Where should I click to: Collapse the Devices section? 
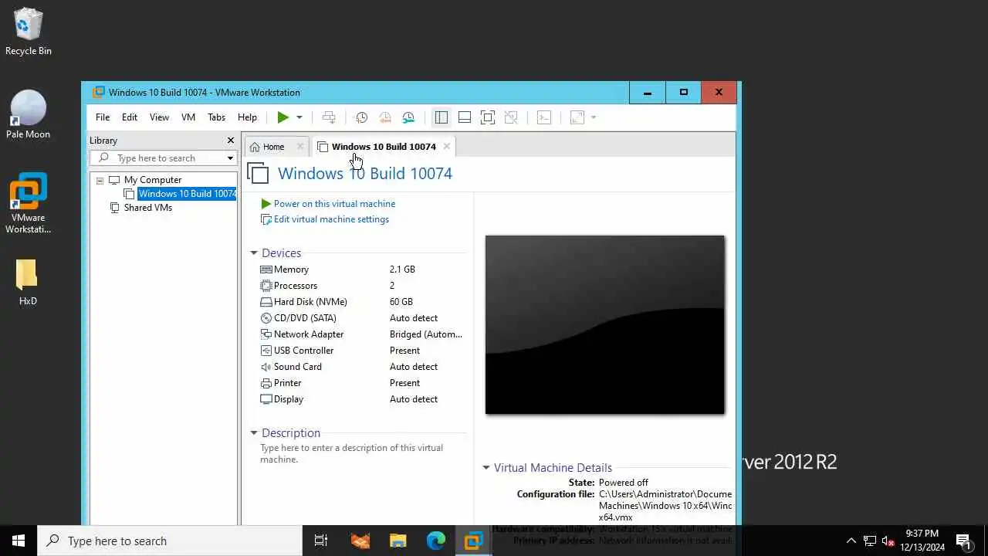[x=254, y=253]
